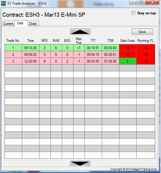Viewport: 161px width, 173px height.
Task: Click TIT value 00:43:55
Action: click(x=93, y=61)
